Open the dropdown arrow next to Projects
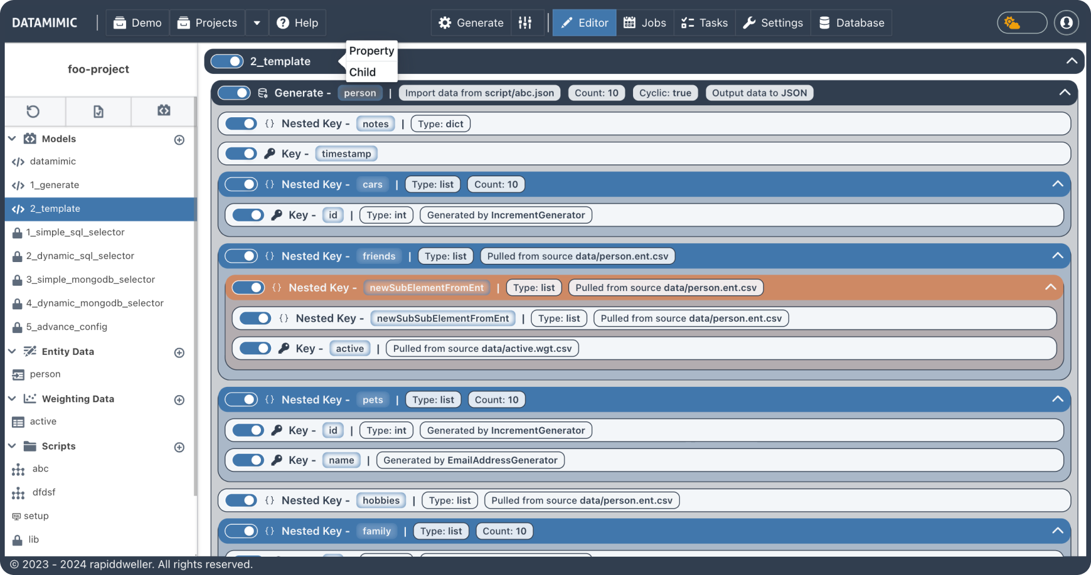The image size is (1091, 575). [257, 23]
